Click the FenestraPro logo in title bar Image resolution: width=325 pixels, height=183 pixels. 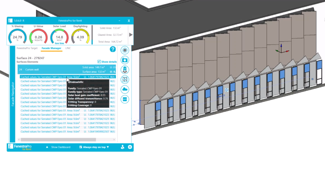10,21
